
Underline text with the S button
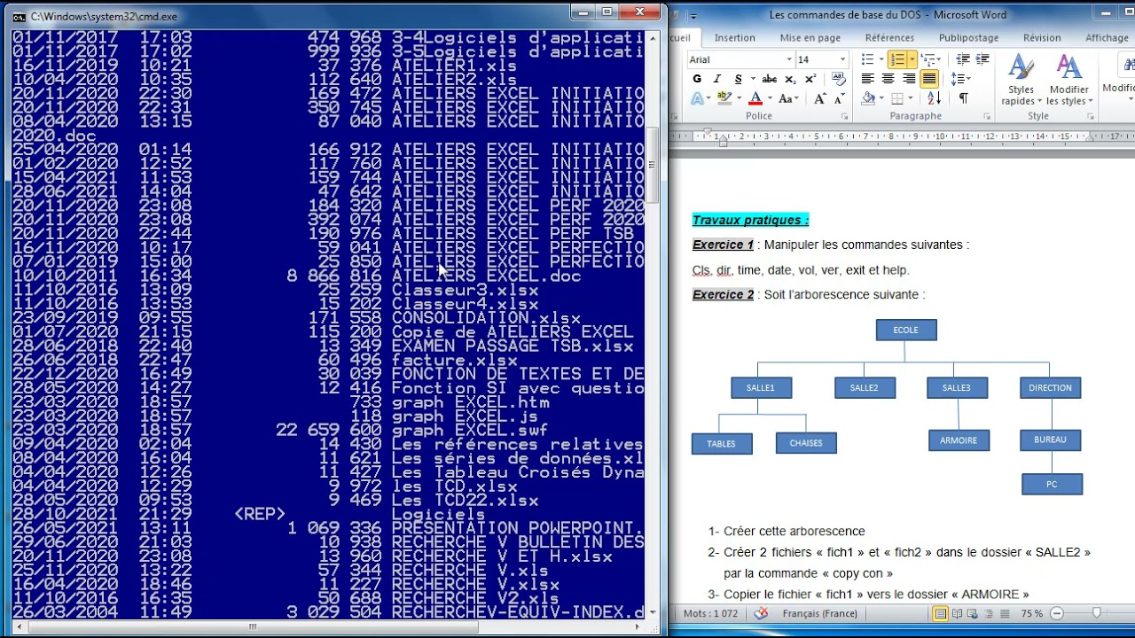737,79
